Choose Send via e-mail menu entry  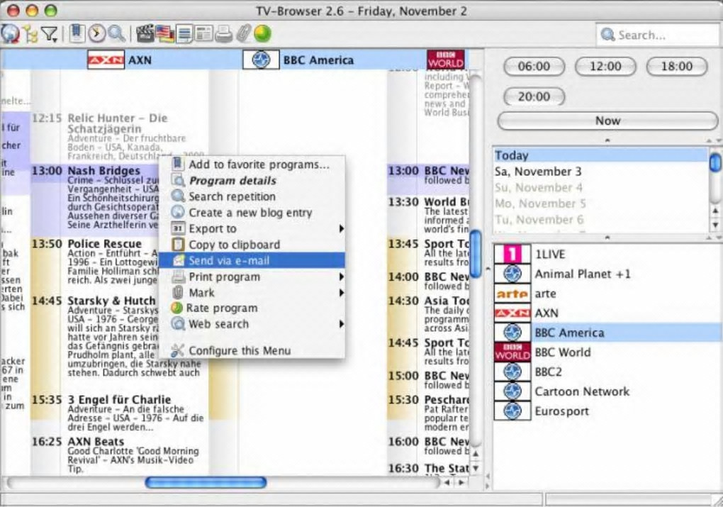252,261
